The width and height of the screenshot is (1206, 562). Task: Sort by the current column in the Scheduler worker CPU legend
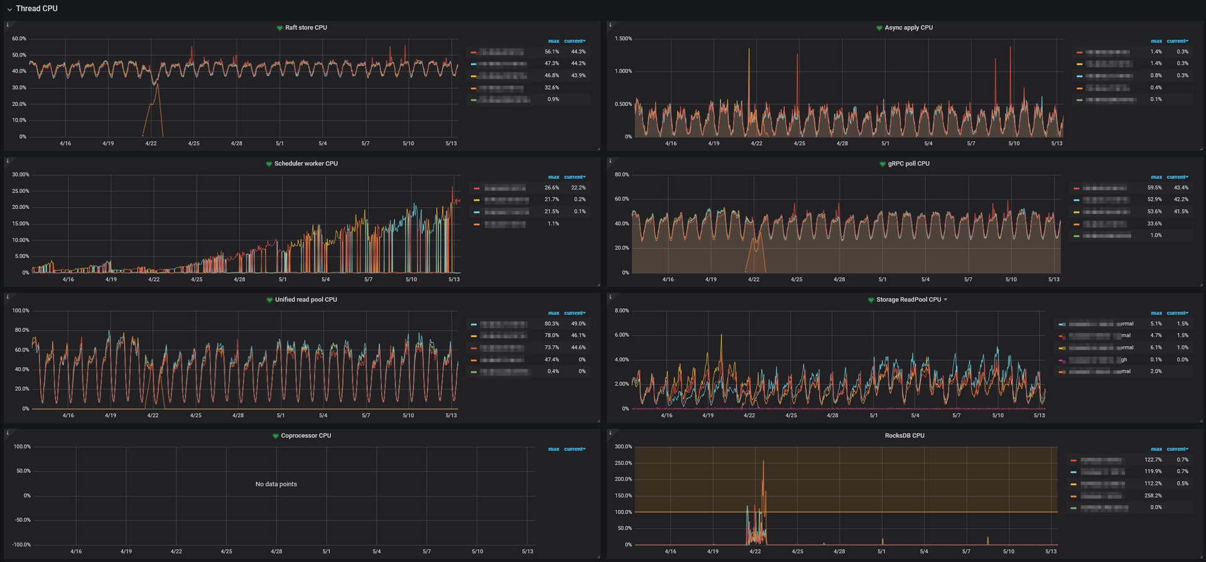(574, 178)
